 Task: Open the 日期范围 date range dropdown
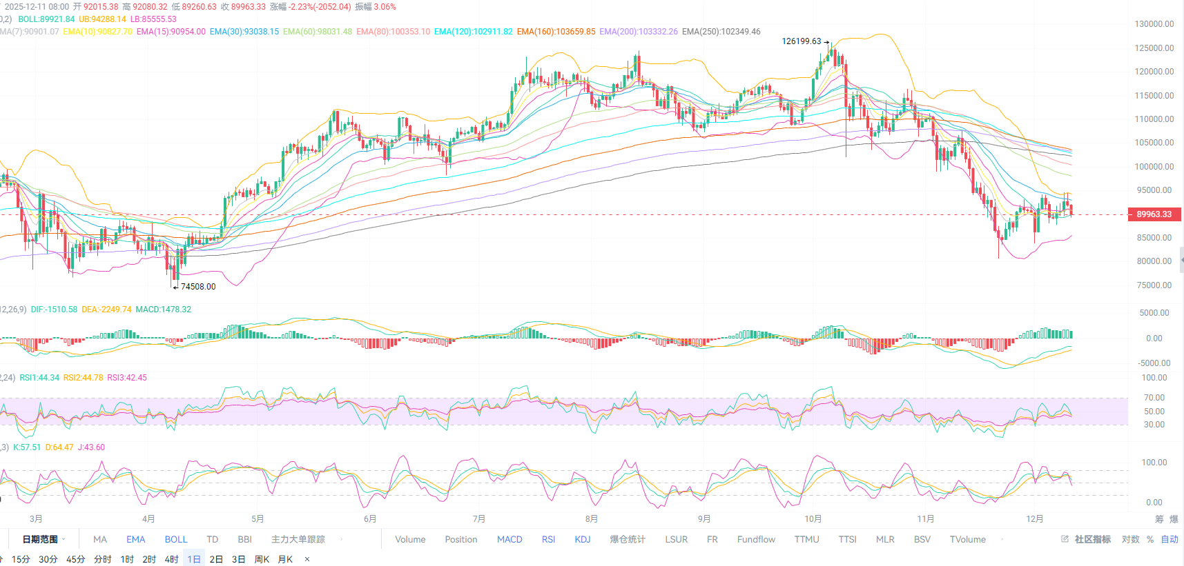pos(43,539)
